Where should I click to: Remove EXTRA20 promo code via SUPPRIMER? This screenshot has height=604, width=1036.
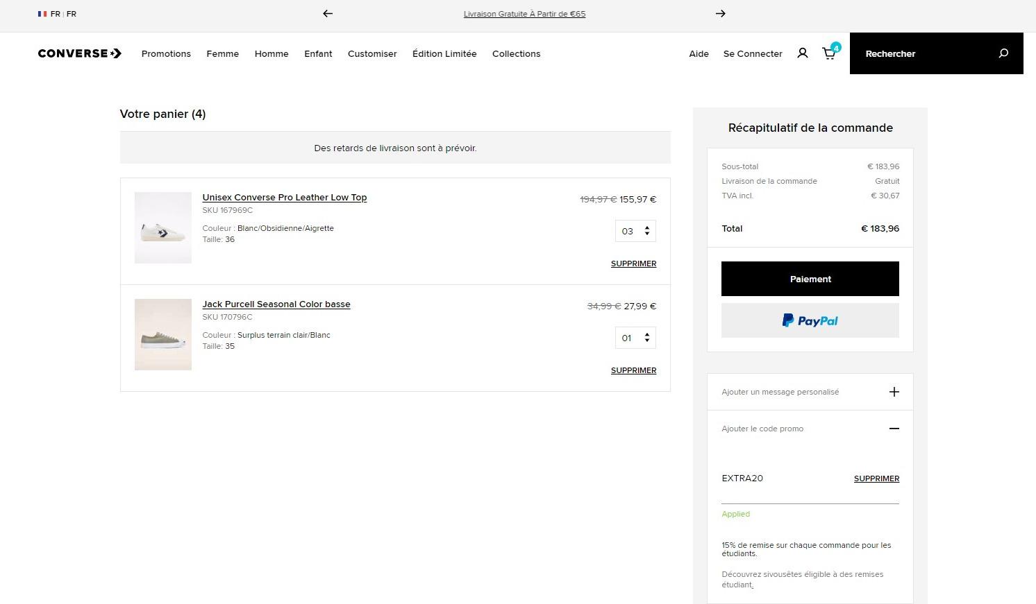click(876, 478)
